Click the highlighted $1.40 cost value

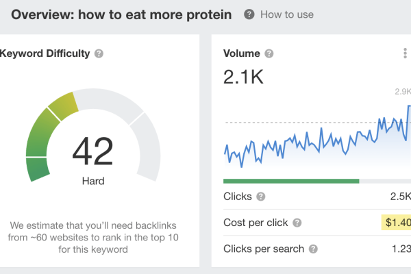point(396,223)
